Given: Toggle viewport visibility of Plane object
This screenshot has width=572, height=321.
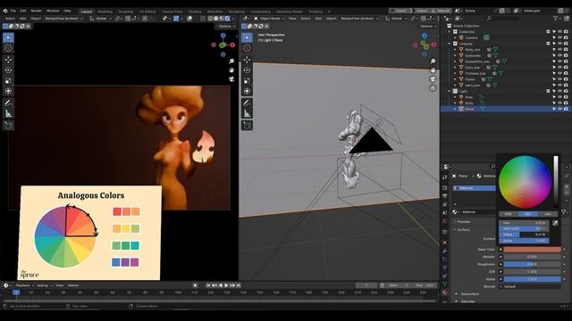Looking at the screenshot, I should (x=559, y=109).
